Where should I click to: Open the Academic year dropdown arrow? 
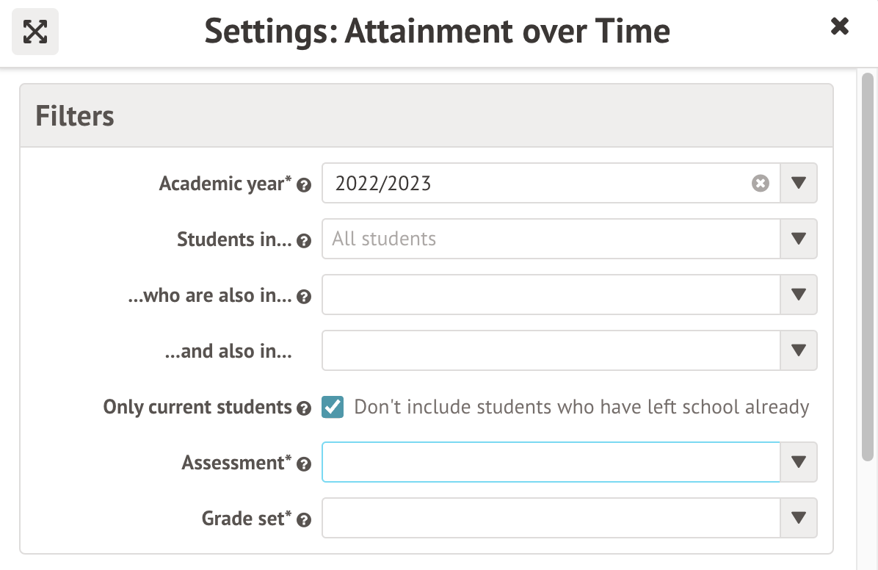click(x=799, y=183)
